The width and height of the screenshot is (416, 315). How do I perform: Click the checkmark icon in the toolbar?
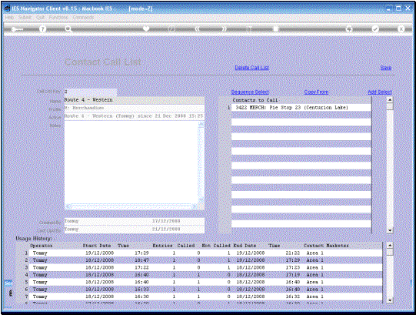coord(375,29)
